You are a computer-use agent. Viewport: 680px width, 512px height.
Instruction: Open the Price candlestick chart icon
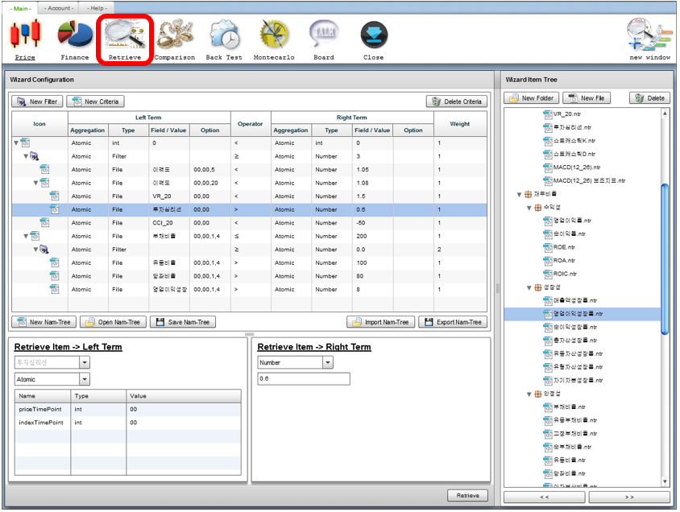tap(25, 35)
